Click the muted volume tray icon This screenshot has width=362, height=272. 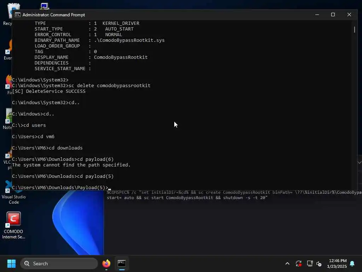click(x=319, y=263)
